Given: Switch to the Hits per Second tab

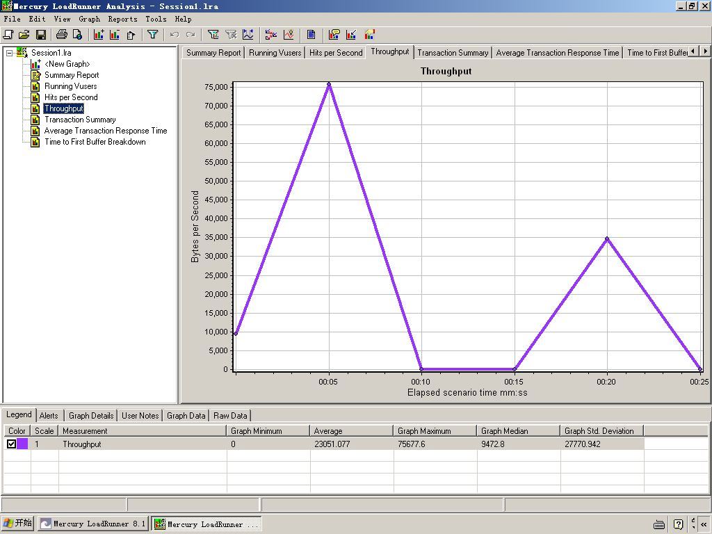Looking at the screenshot, I should pyautogui.click(x=336, y=53).
